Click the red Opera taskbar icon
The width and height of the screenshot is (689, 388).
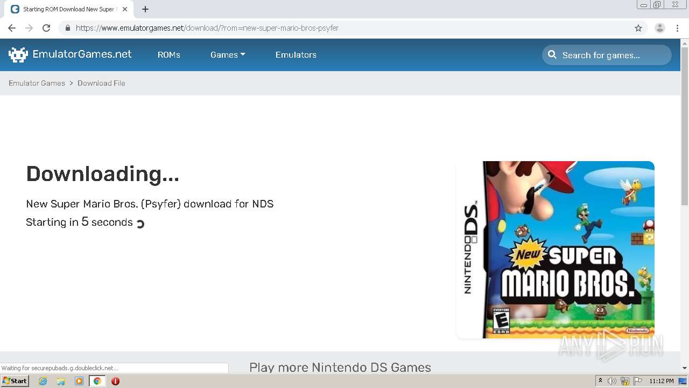(x=115, y=381)
